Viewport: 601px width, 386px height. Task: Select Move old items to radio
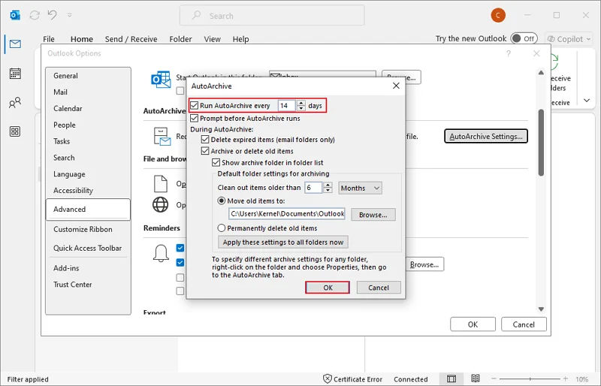click(x=222, y=201)
